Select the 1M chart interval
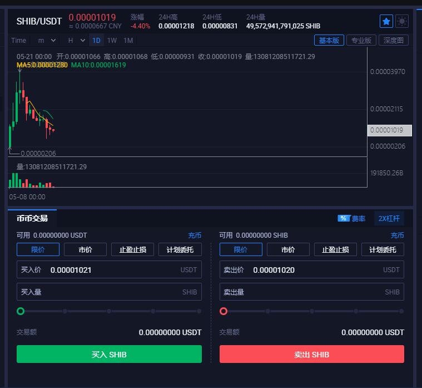 tap(128, 41)
